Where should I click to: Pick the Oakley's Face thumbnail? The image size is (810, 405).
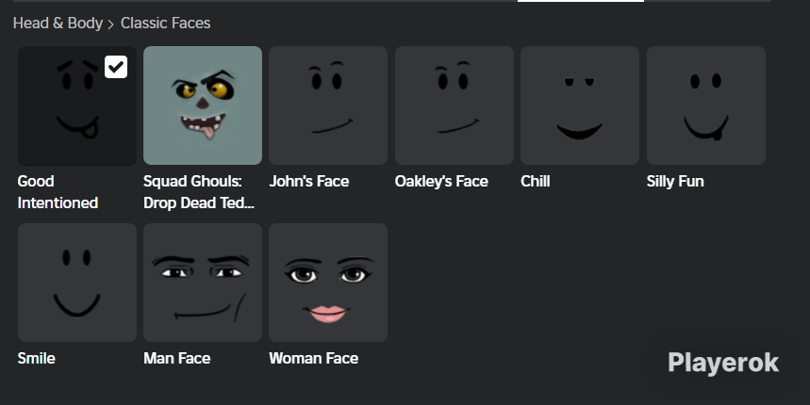tap(455, 105)
